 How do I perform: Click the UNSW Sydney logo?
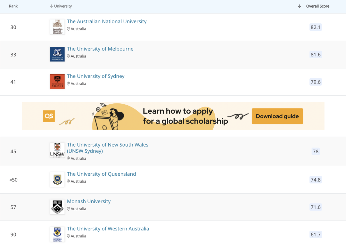tap(57, 150)
